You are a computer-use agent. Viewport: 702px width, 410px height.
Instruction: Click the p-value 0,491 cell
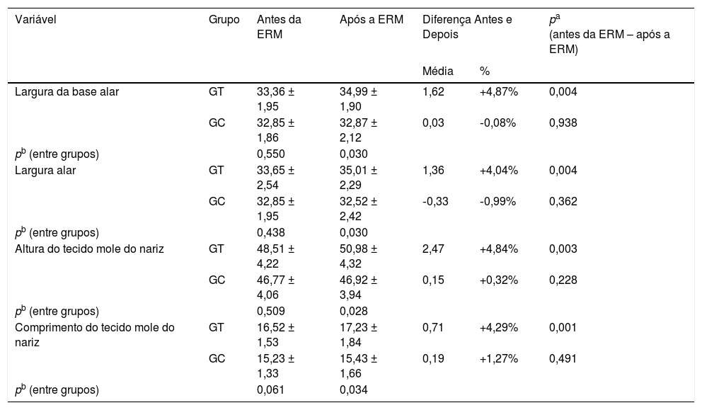coord(563,358)
